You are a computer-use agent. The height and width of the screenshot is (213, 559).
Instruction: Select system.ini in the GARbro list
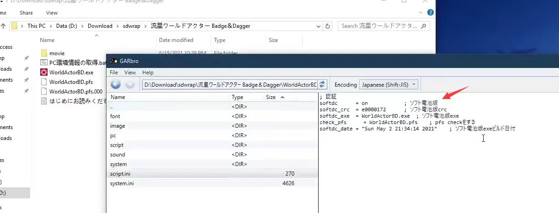tap(212, 183)
